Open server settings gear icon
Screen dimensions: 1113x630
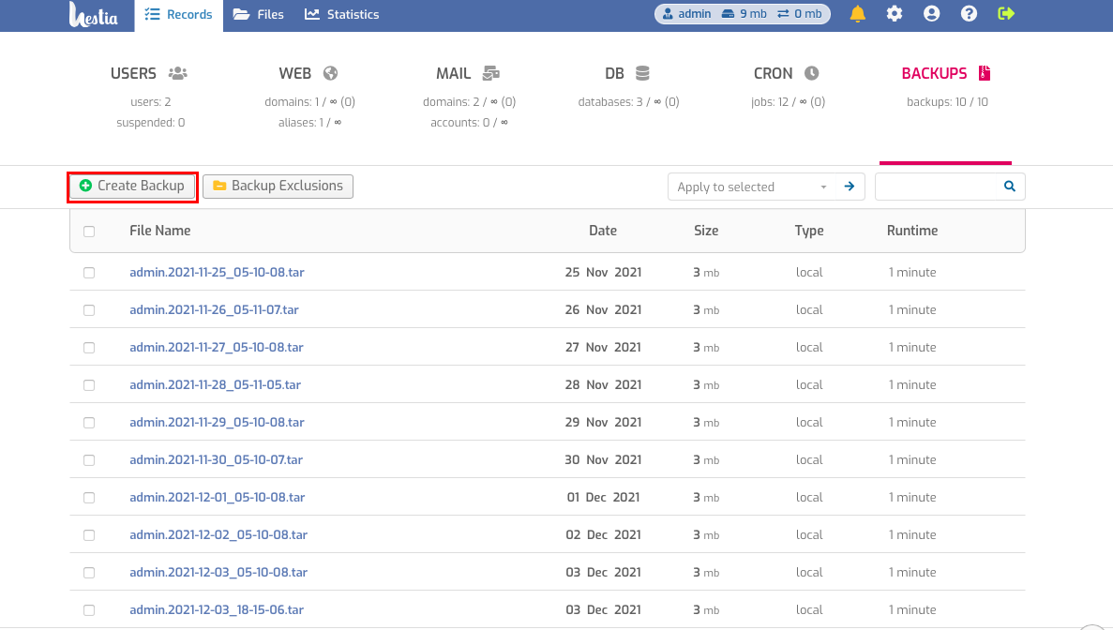point(895,13)
